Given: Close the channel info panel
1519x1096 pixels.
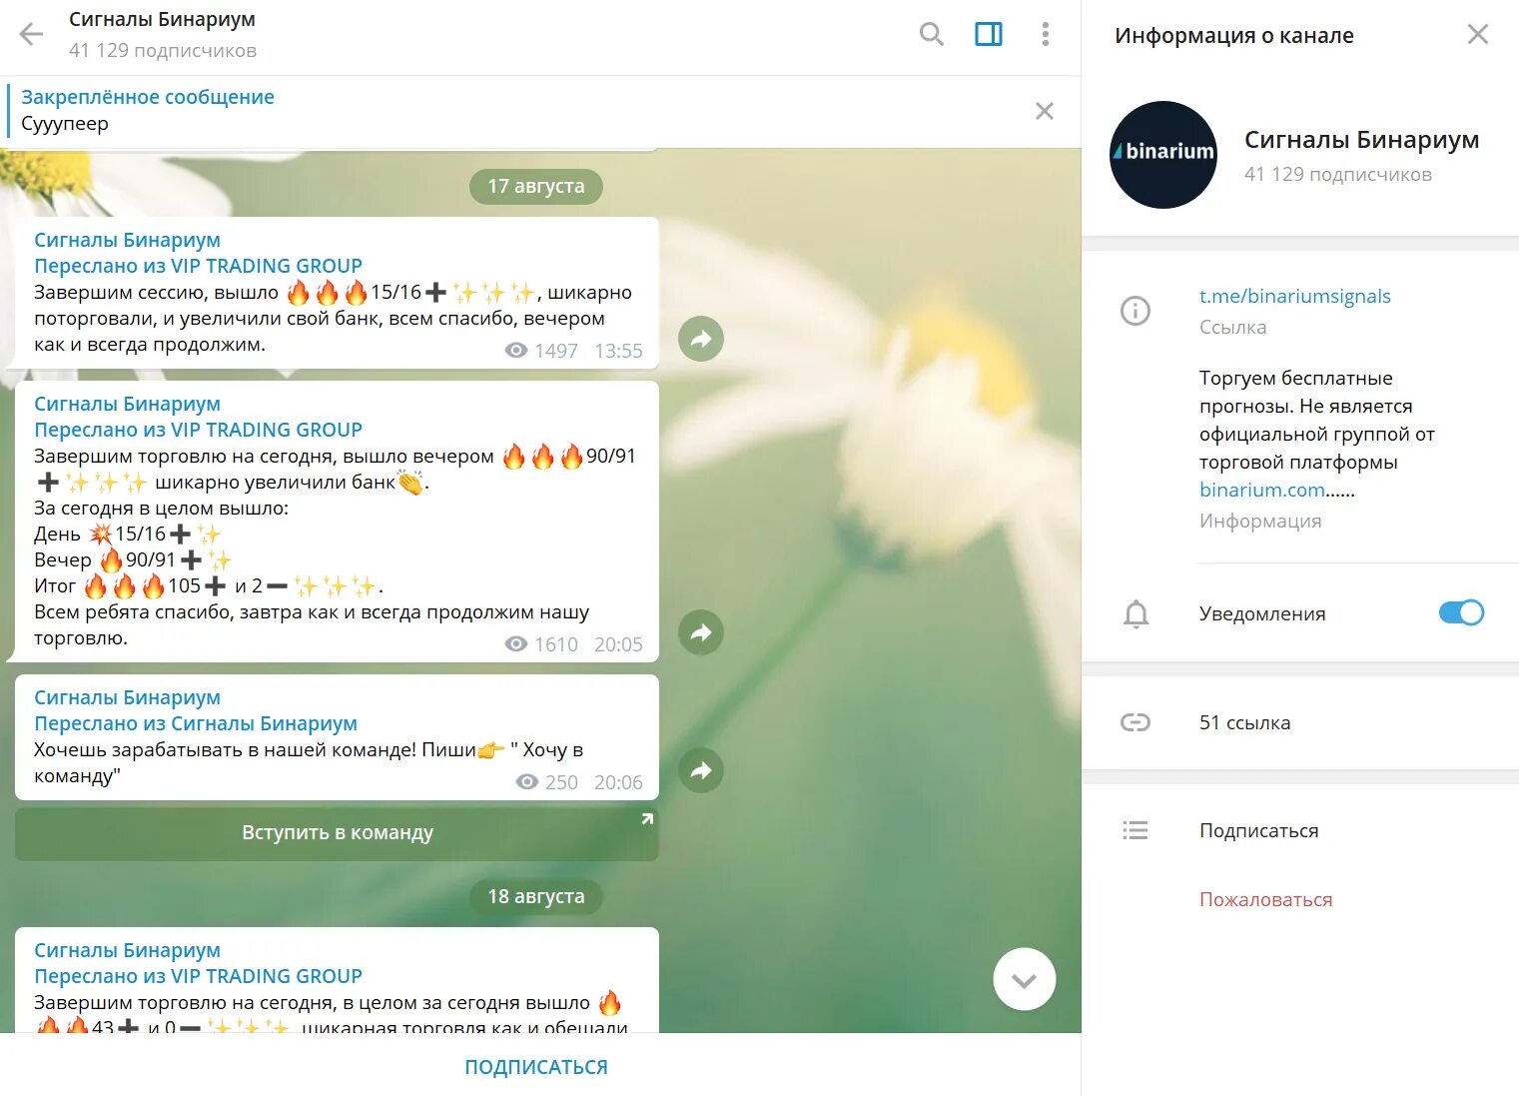Looking at the screenshot, I should coord(1478,35).
